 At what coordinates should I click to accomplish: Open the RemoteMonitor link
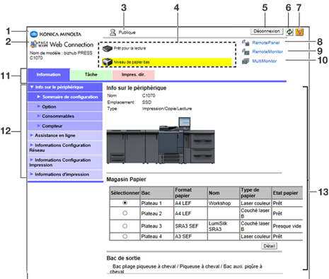[x=267, y=52]
